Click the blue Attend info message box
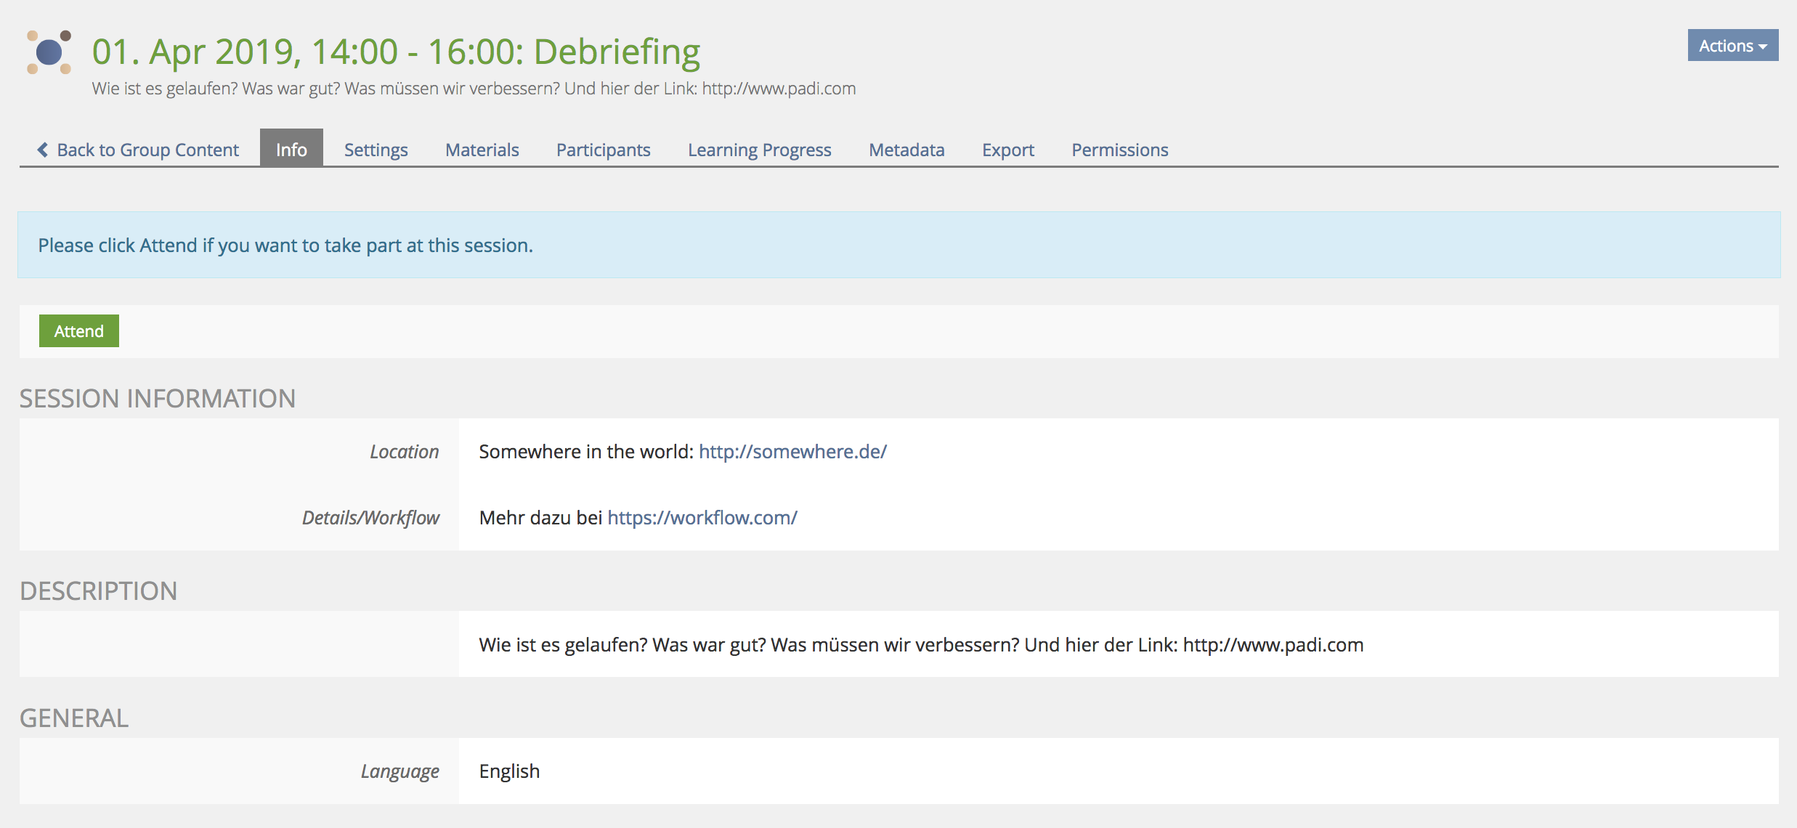This screenshot has height=828, width=1797. tap(898, 245)
